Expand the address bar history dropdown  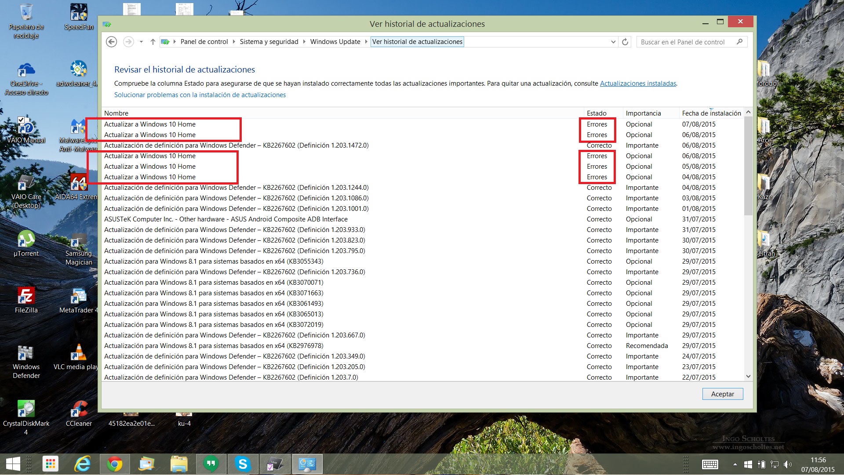click(613, 42)
